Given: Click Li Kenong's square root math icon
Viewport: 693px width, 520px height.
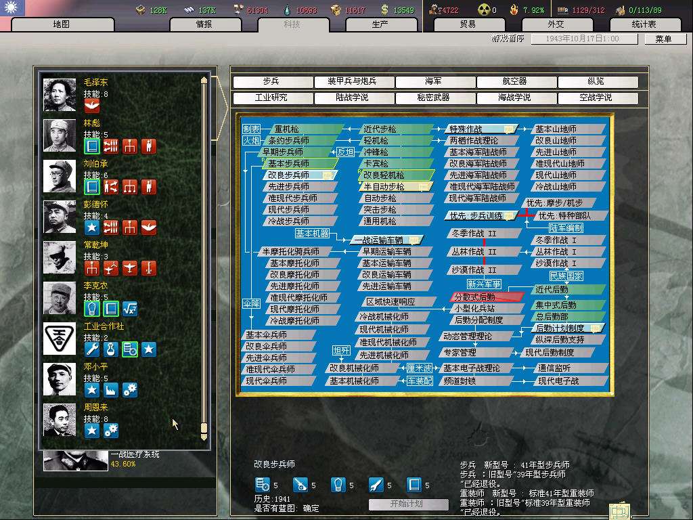Looking at the screenshot, I should 130,309.
